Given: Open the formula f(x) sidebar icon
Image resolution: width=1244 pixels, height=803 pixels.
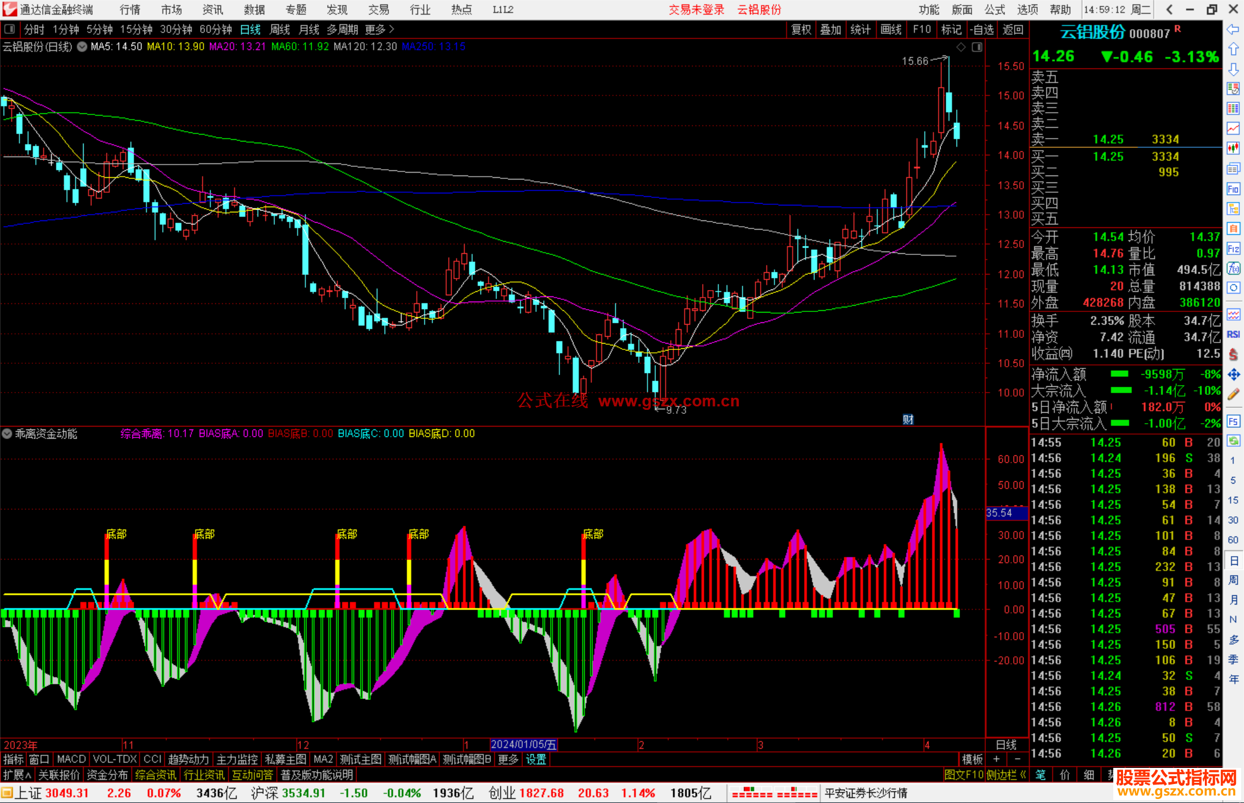Looking at the screenshot, I should coord(1233,268).
